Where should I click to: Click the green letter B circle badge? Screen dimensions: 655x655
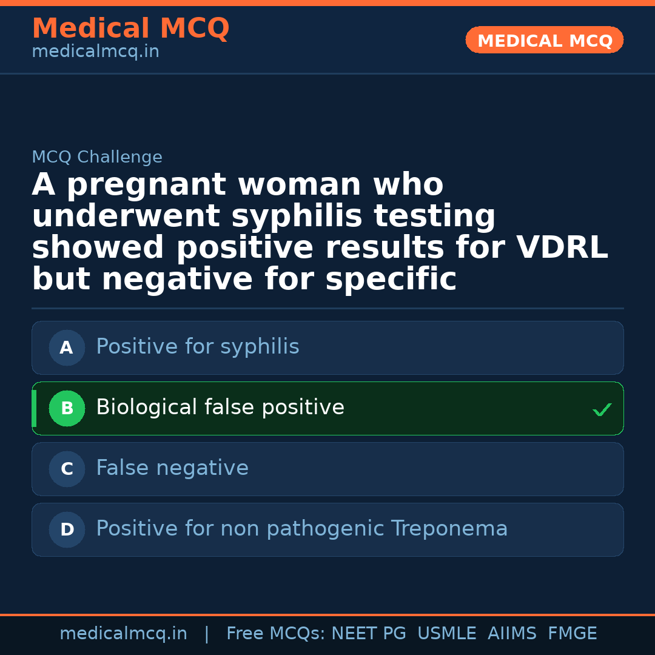coord(67,408)
